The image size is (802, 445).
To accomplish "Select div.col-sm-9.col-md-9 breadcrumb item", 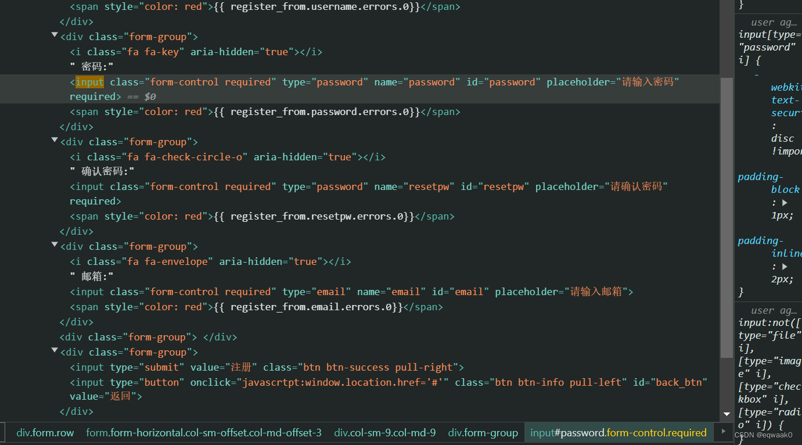I will point(385,433).
